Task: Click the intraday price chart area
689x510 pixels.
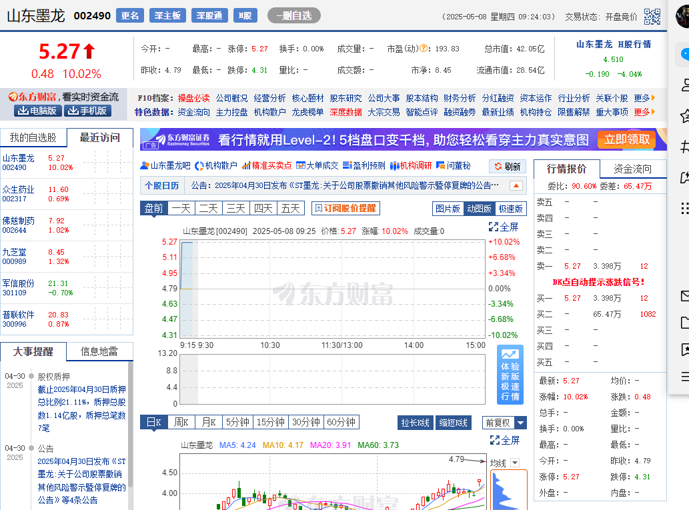Action: pyautogui.click(x=333, y=288)
